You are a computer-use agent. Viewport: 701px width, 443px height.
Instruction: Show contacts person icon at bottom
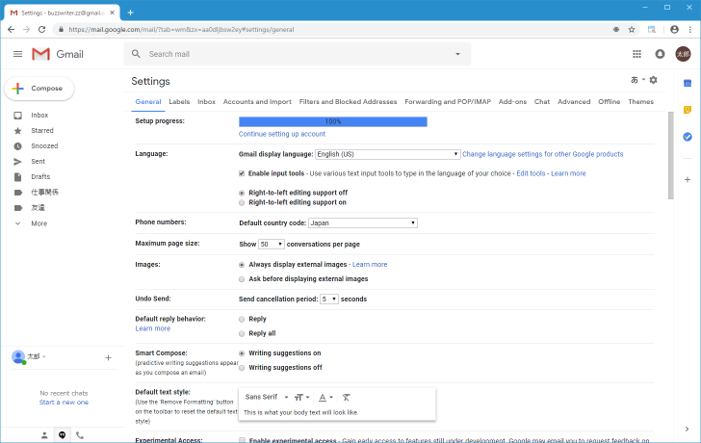pyautogui.click(x=44, y=435)
